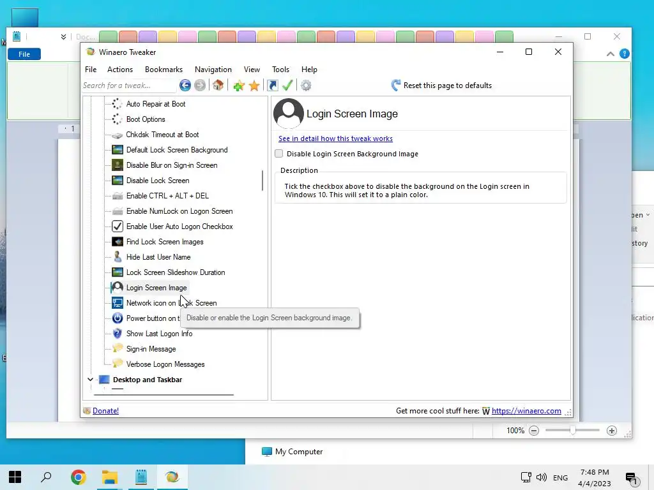654x490 pixels.
Task: Open the Actions menu
Action: pos(120,70)
